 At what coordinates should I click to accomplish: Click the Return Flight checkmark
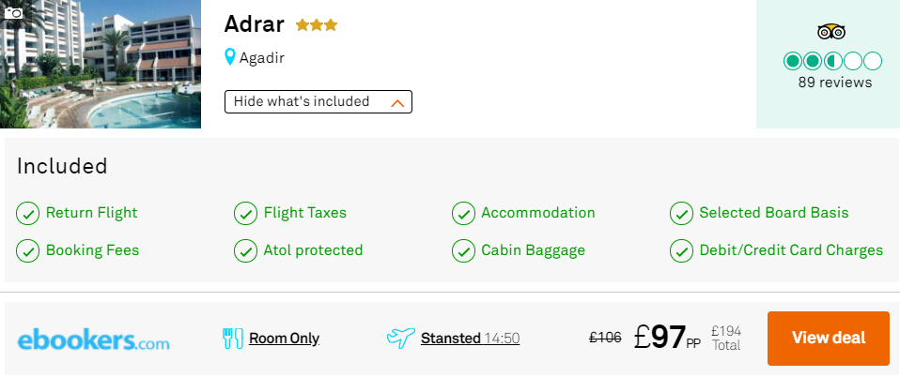[x=27, y=214]
